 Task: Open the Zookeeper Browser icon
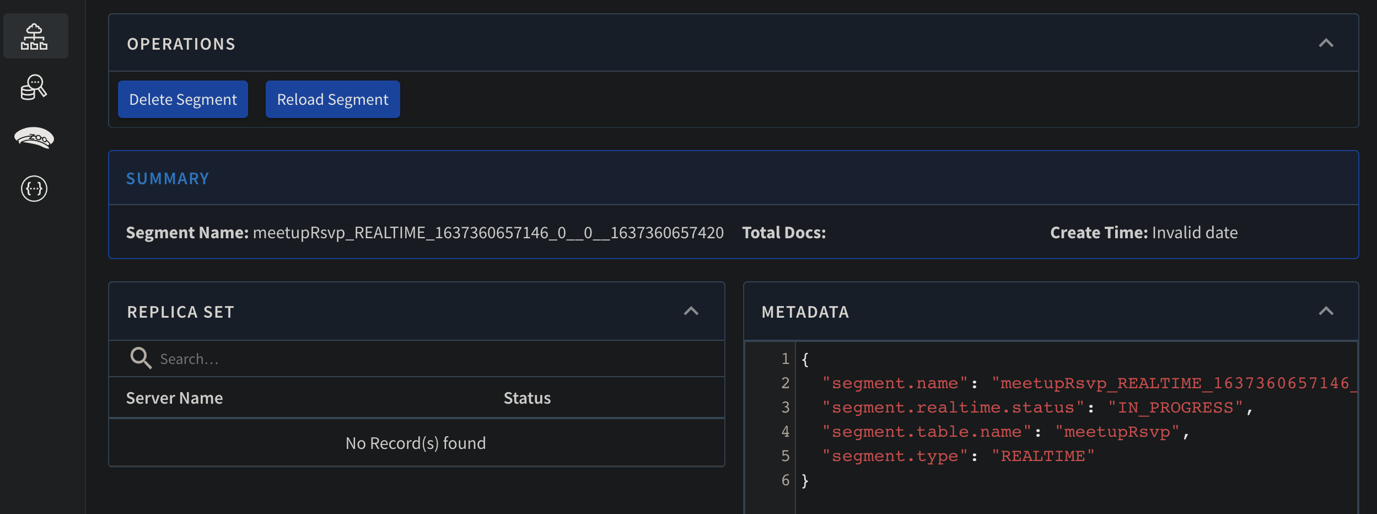coord(34,138)
